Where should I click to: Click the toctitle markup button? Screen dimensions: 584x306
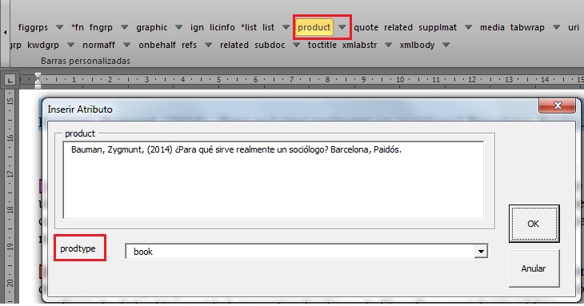click(322, 45)
